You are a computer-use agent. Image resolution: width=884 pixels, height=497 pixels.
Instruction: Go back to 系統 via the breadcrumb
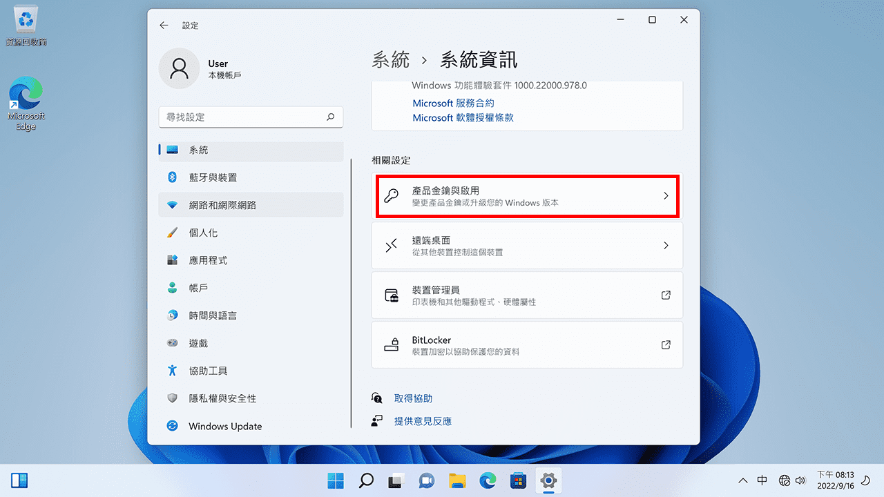click(392, 60)
